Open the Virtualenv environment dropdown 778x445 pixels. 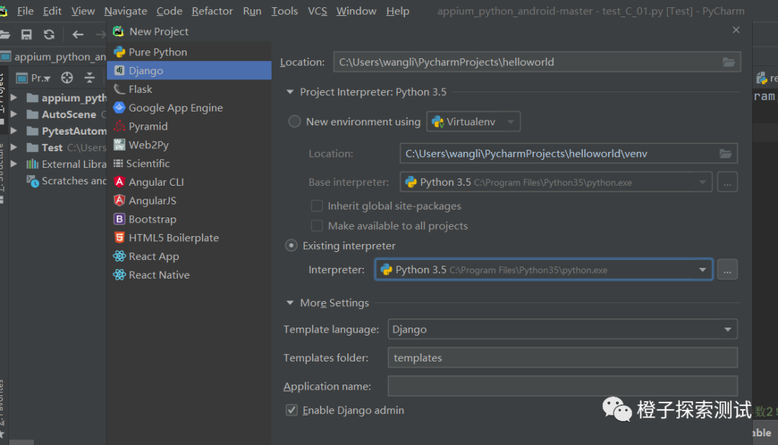coord(473,122)
